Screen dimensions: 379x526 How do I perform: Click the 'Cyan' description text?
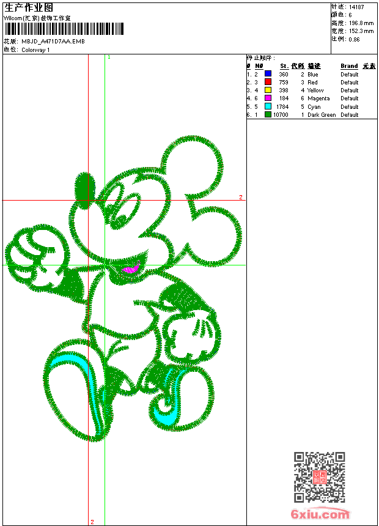pos(314,106)
